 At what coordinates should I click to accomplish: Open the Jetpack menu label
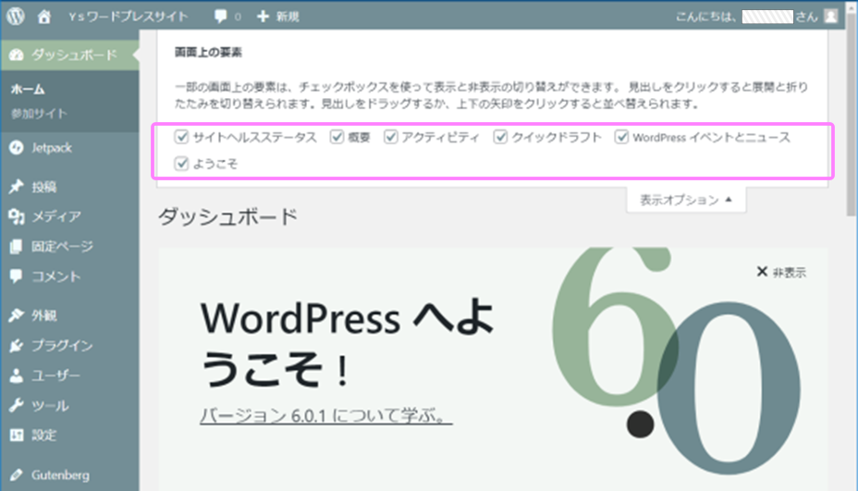(52, 148)
